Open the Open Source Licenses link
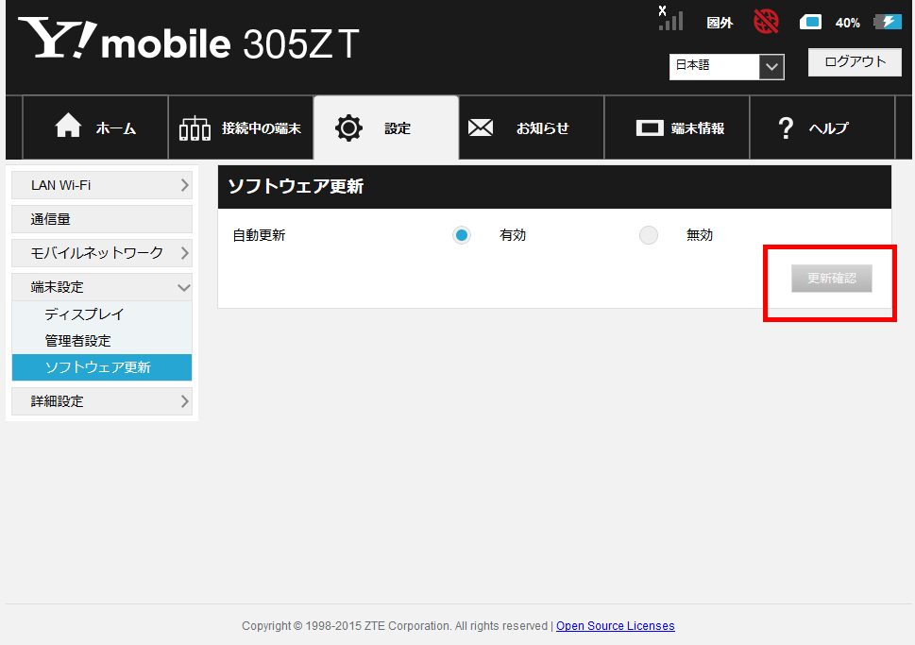The width and height of the screenshot is (915, 645). [x=615, y=626]
